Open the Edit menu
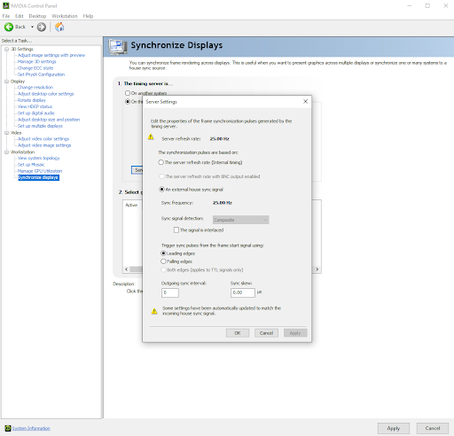Viewport: 454px width, 436px height. tap(20, 16)
